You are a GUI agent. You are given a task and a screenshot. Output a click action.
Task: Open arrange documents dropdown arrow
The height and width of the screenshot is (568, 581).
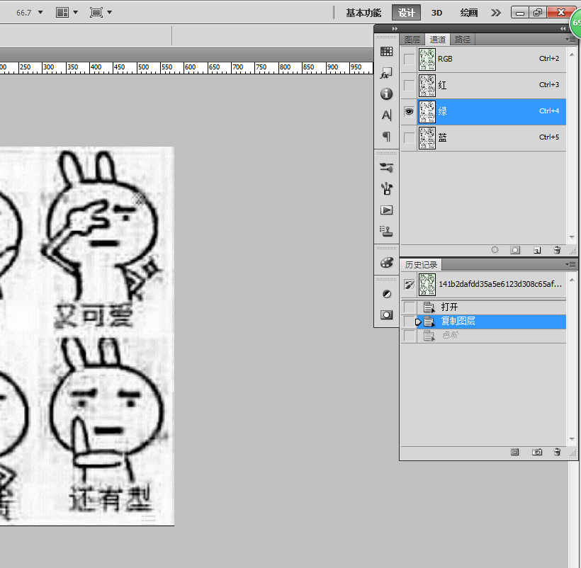coord(76,13)
